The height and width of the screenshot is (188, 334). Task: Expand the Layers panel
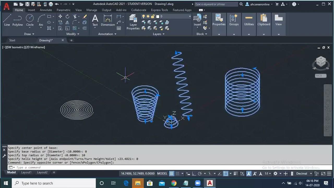pos(159,34)
